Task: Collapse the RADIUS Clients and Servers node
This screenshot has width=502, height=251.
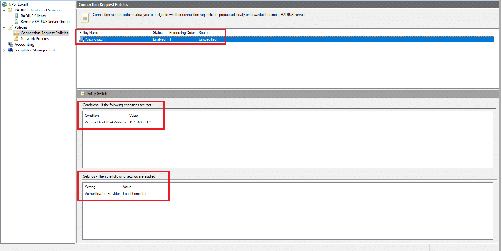Action: coord(4,10)
